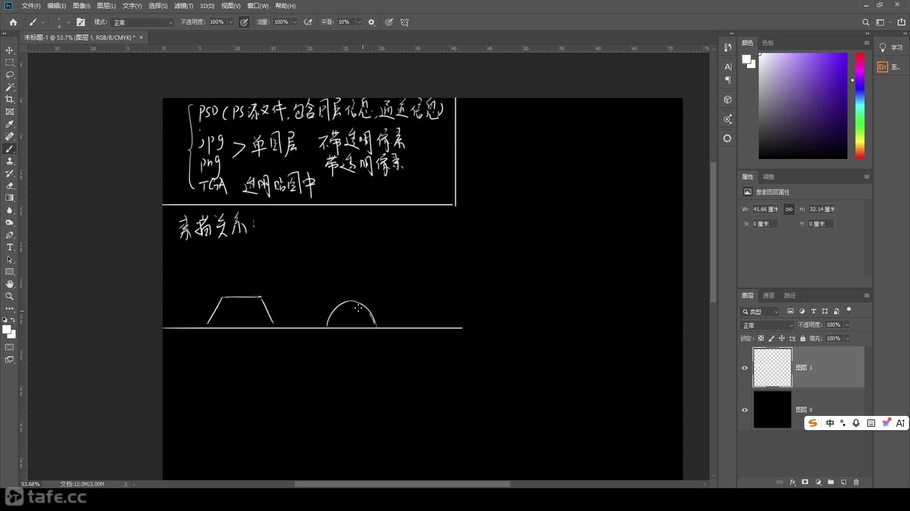Select the Clone Stamp tool
Viewport: 910px width, 511px height.
[9, 161]
